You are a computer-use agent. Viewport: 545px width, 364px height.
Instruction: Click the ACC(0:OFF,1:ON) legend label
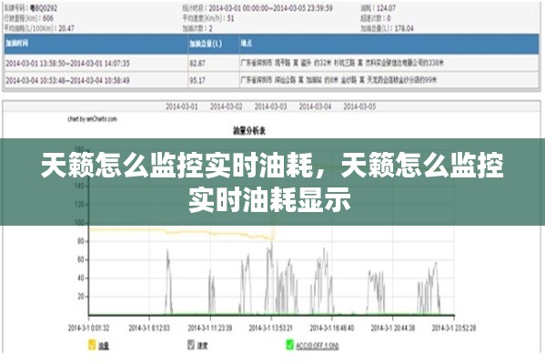tap(318, 346)
